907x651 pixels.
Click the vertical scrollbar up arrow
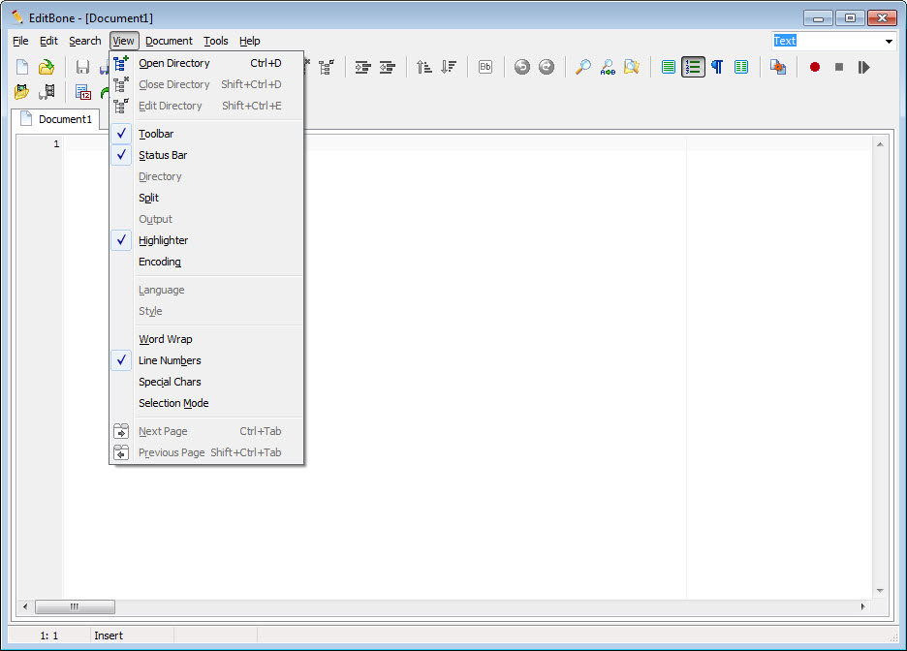coord(880,144)
